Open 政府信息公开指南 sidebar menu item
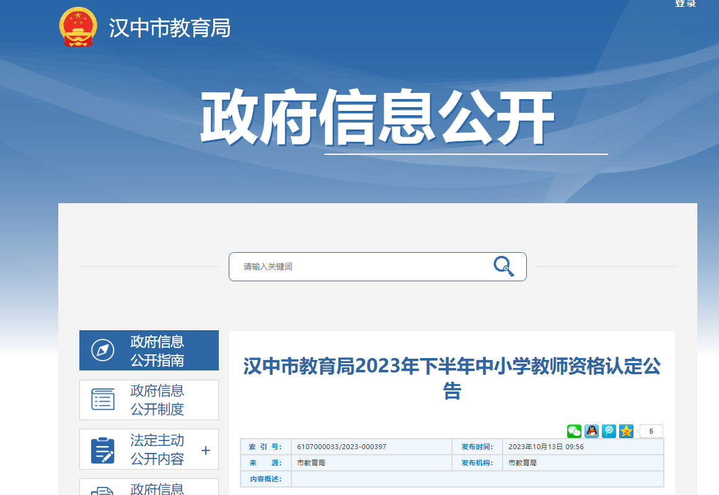The width and height of the screenshot is (719, 495). coord(157,351)
